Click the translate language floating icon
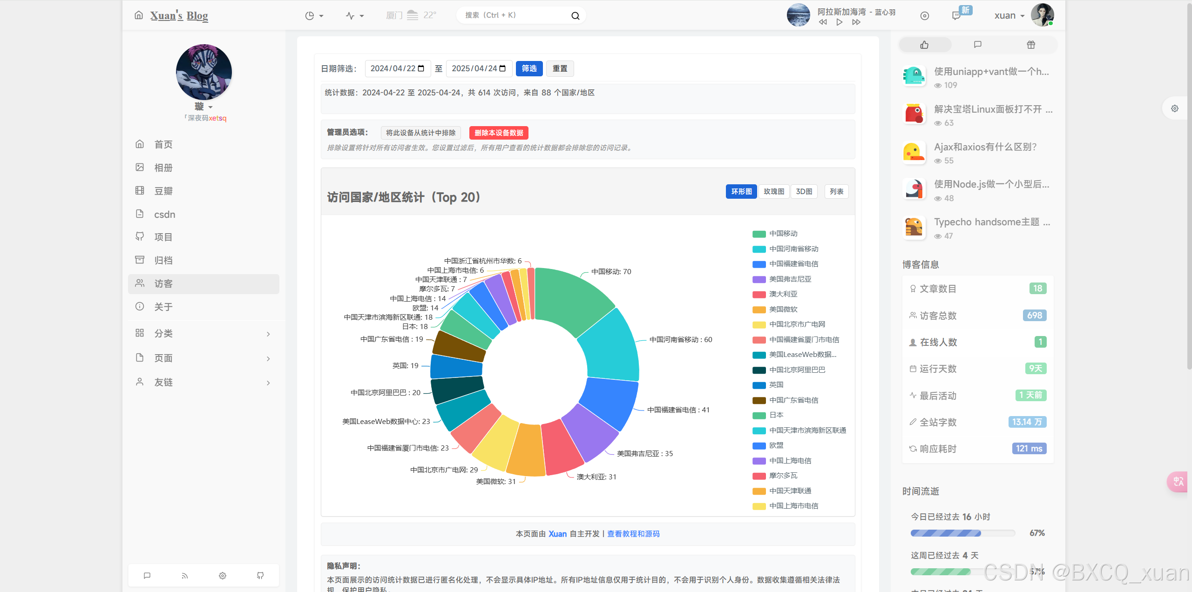This screenshot has width=1192, height=592. click(x=1178, y=482)
